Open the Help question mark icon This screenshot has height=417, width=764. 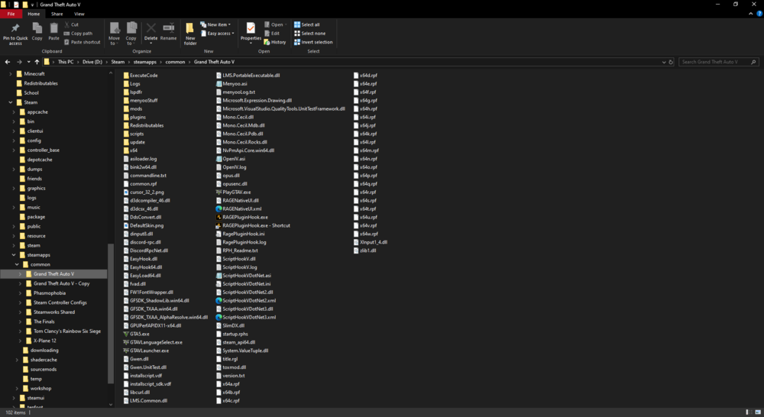pos(759,14)
